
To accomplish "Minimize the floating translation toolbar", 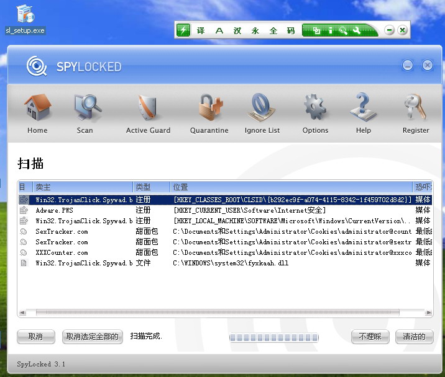I will (x=389, y=30).
